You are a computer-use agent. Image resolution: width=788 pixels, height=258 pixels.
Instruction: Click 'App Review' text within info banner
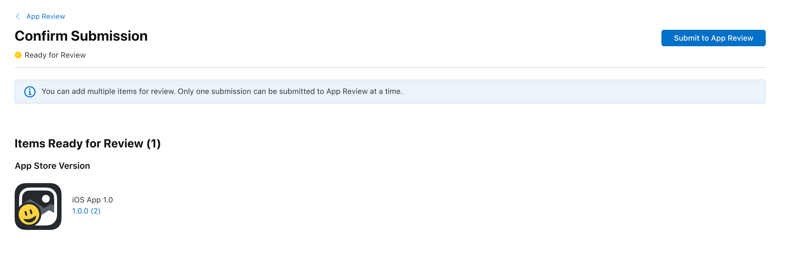347,91
